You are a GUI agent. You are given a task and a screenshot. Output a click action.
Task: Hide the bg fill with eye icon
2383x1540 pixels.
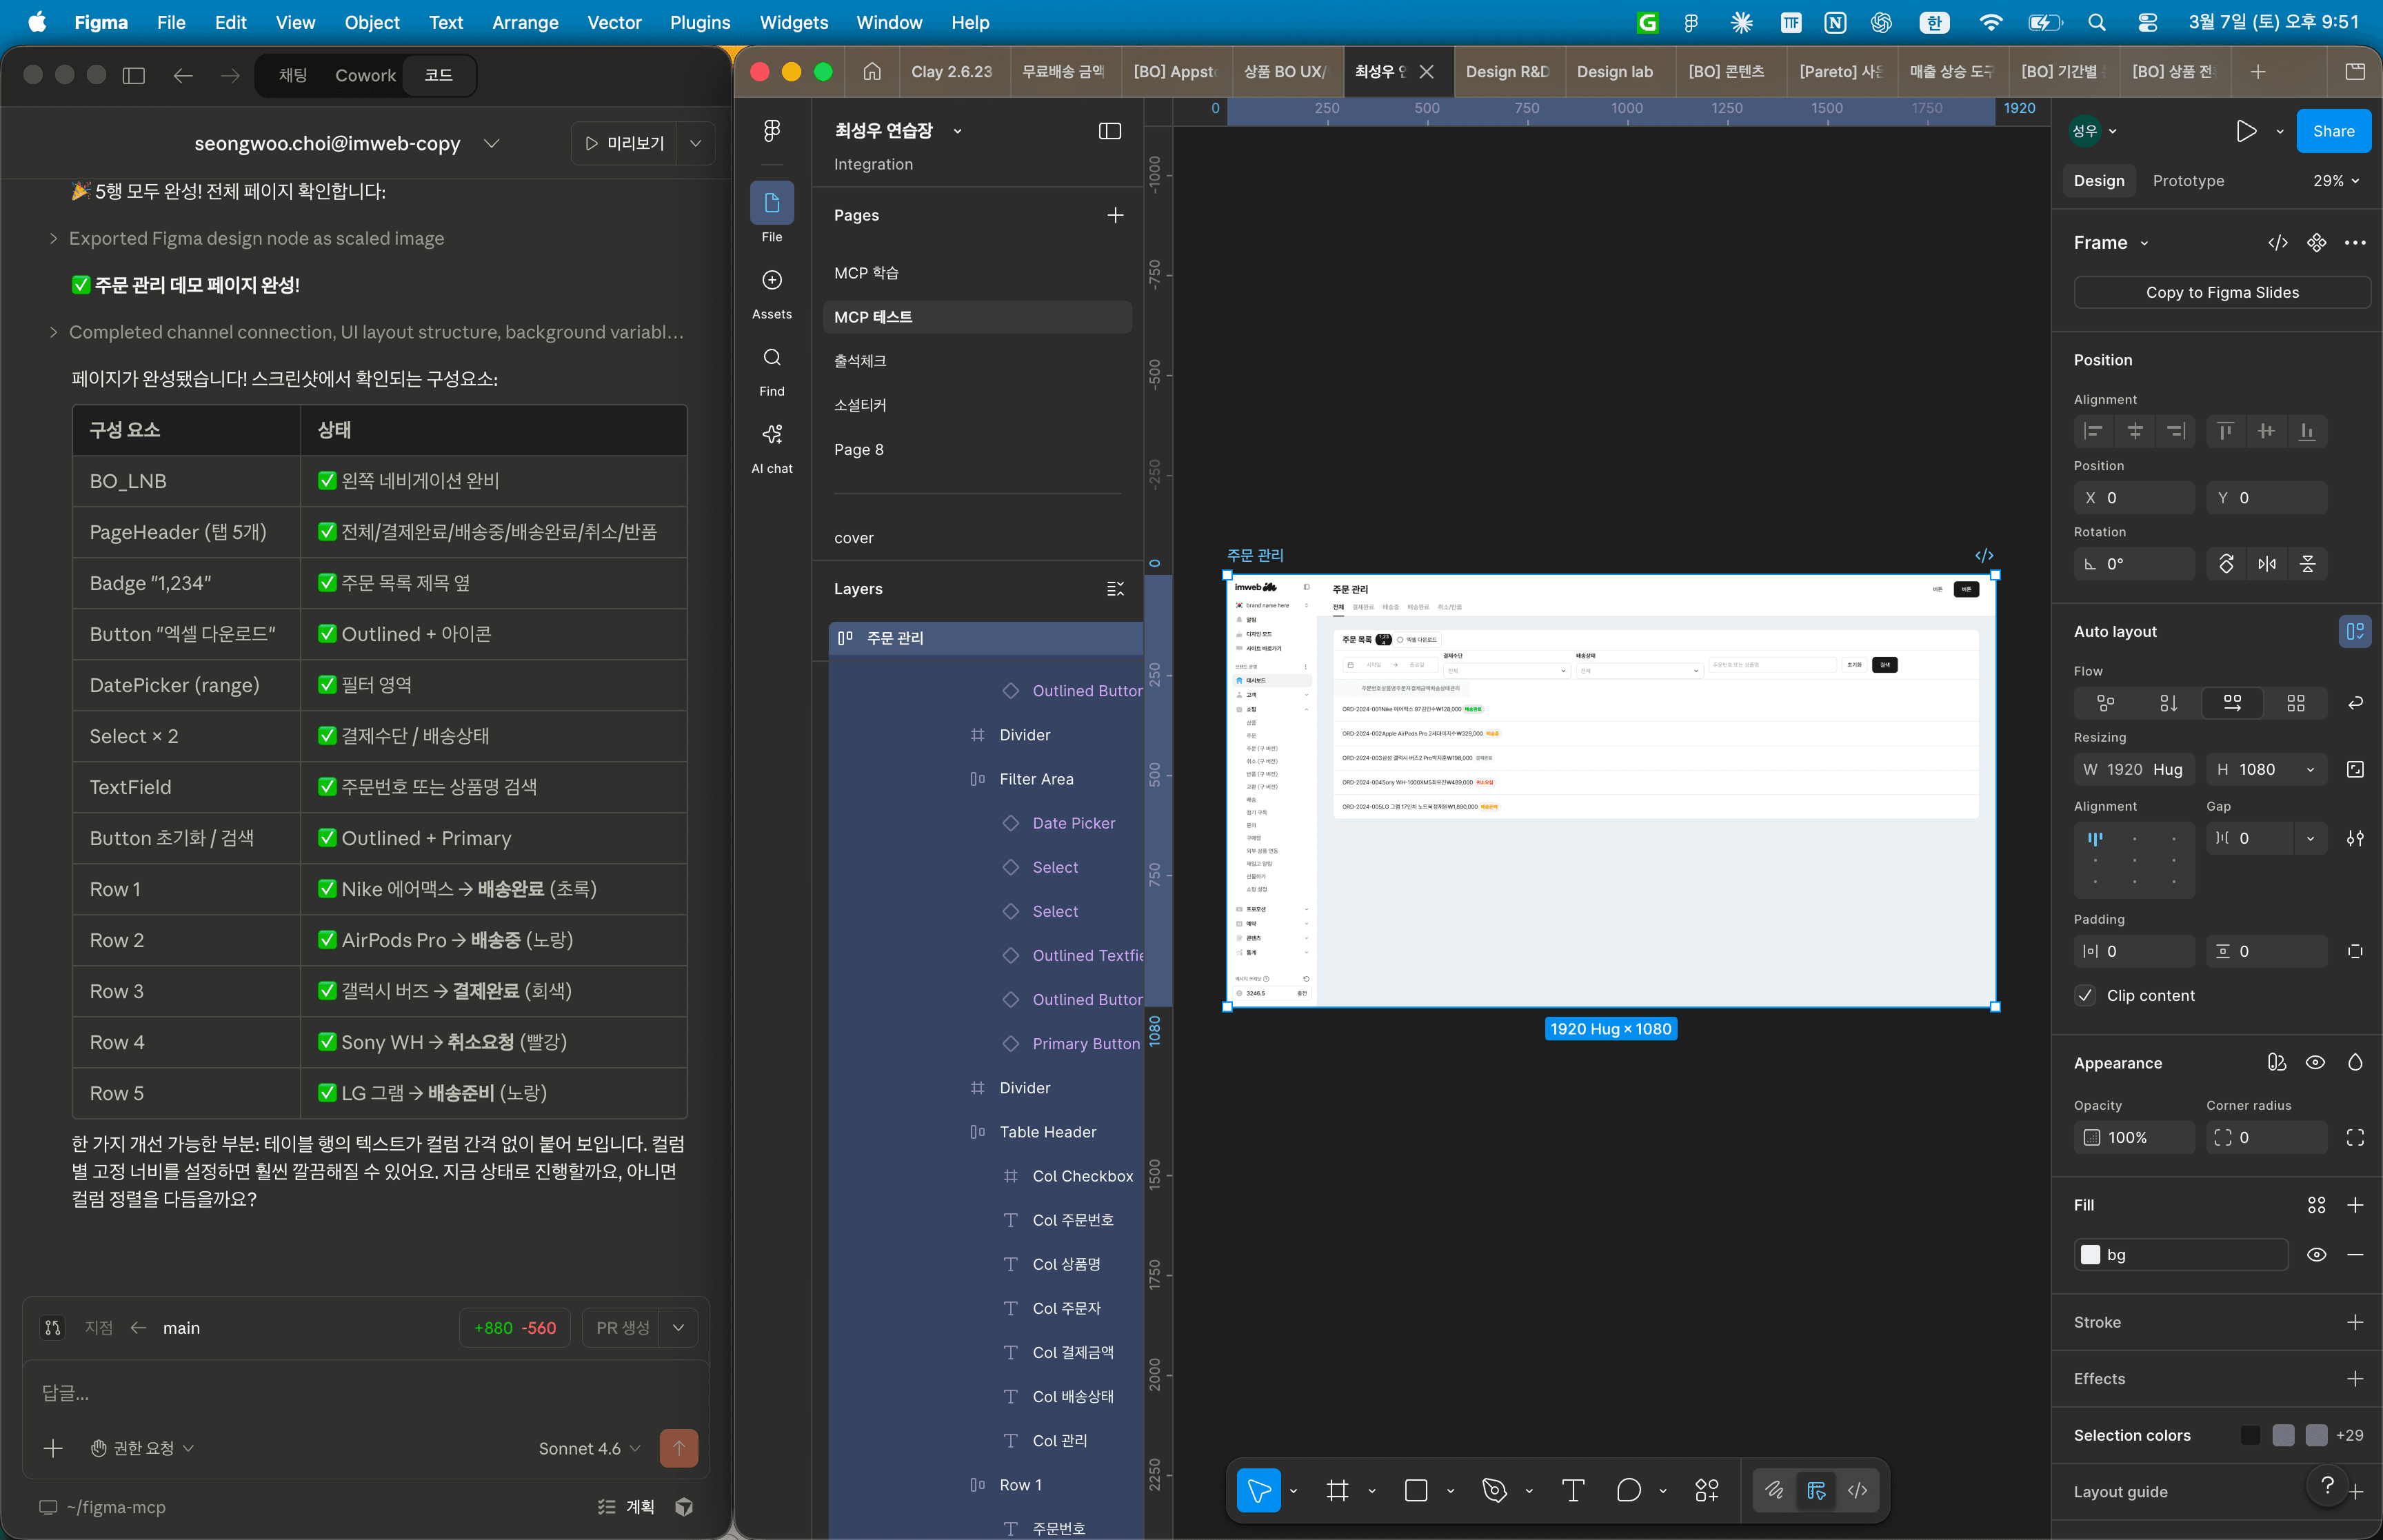2316,1254
